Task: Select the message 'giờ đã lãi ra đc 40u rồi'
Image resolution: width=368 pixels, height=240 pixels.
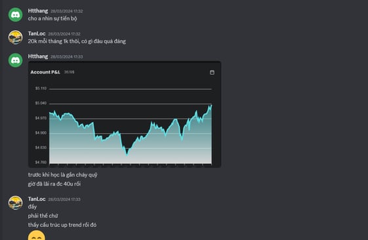Action: (54, 184)
